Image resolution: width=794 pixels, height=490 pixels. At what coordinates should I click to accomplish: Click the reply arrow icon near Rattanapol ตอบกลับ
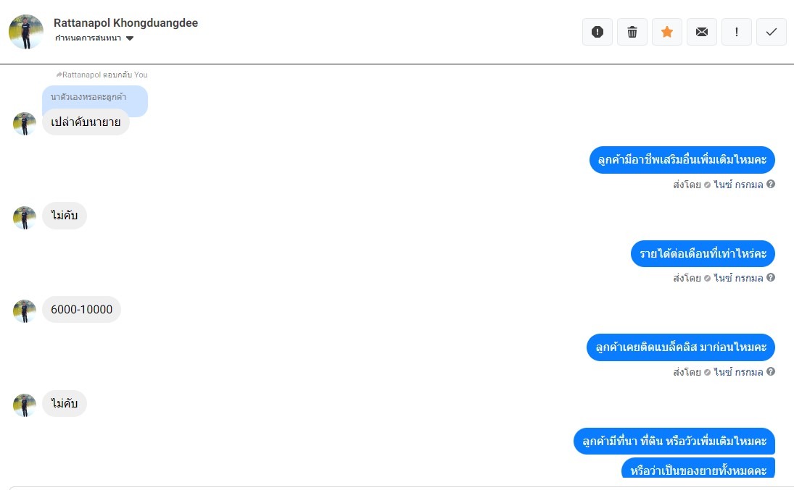tap(59, 75)
